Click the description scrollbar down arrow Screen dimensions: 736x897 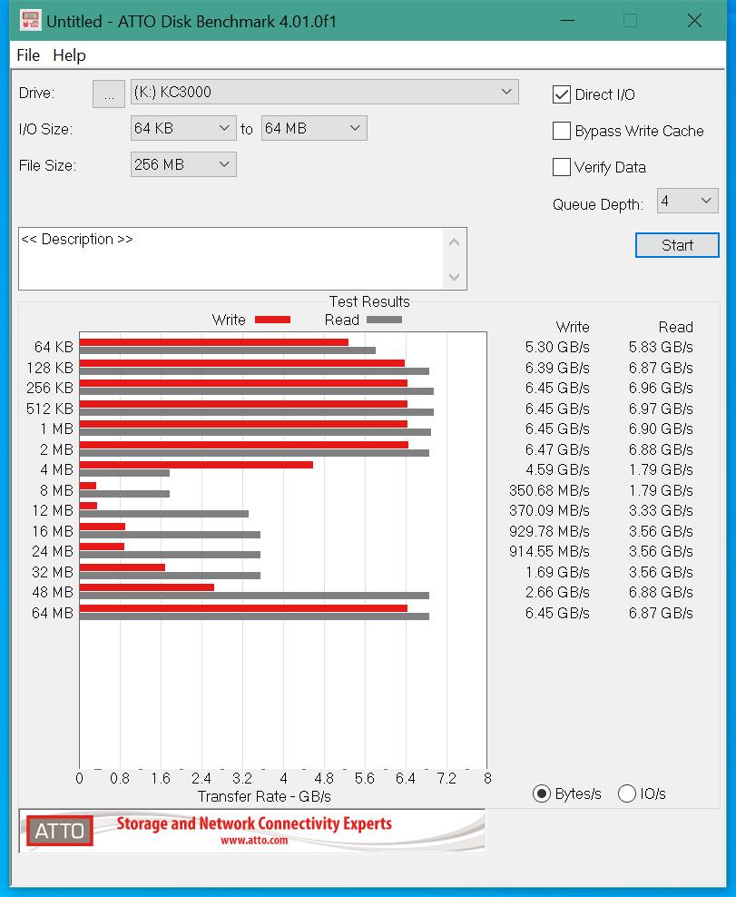[454, 277]
